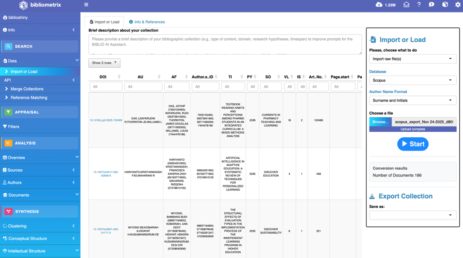This screenshot has width=463, height=258.
Task: Expand the API sidebar submenu
Action: [40, 80]
